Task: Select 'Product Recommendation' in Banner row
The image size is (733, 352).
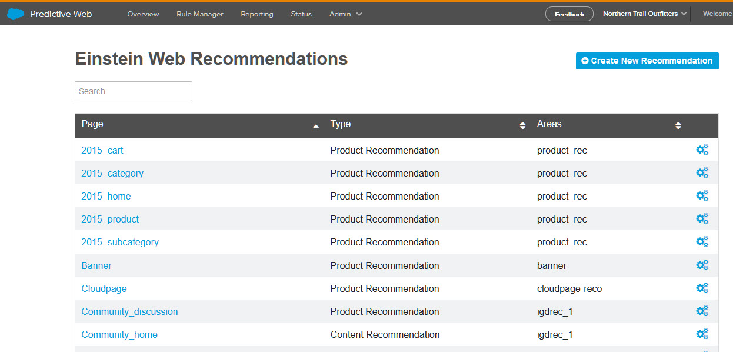Action: tap(385, 265)
